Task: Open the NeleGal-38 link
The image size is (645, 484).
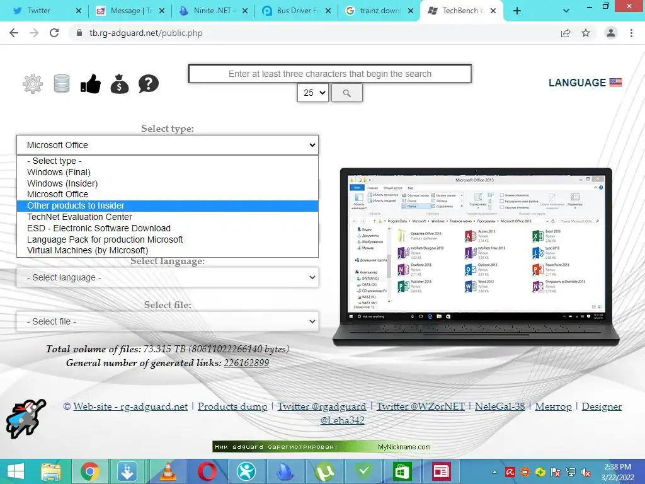Action: coord(499,406)
